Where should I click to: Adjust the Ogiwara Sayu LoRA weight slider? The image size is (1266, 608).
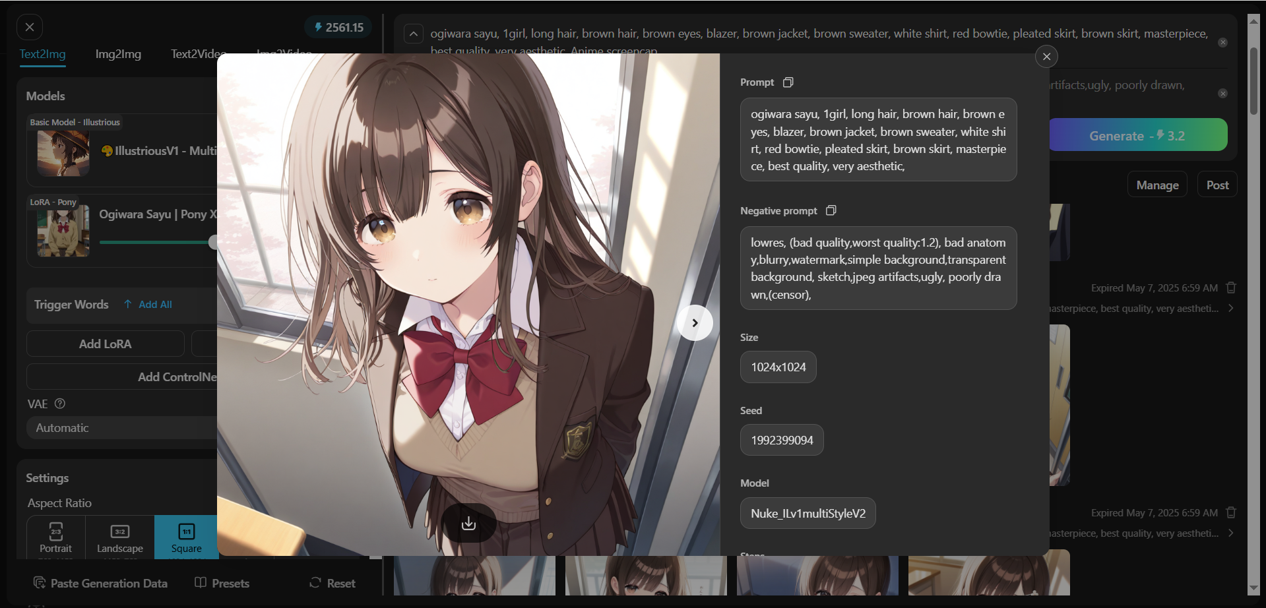[212, 242]
